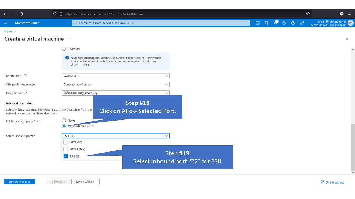Image resolution: width=355 pixels, height=199 pixels.
Task: Select the None public inbound ports option
Action: (64, 121)
